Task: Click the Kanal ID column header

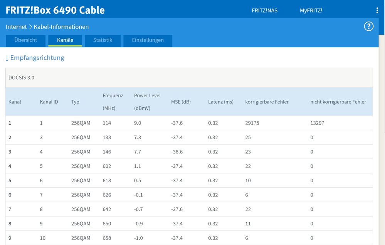Action: tap(49, 102)
